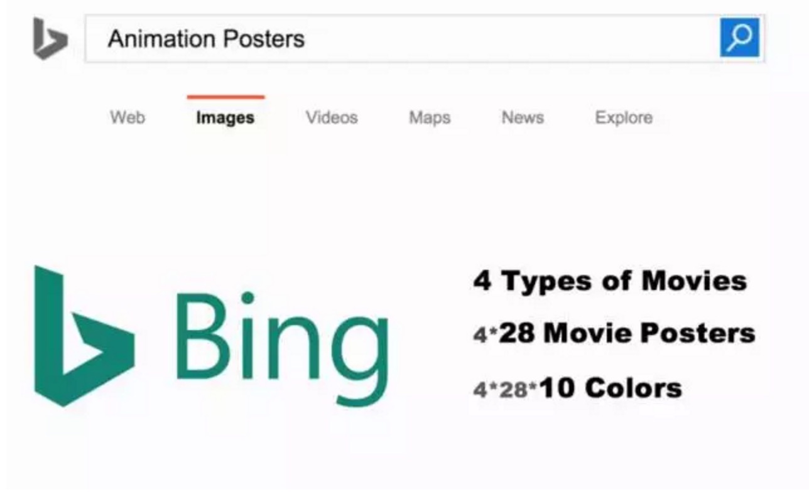Click the bold '28 Movie Posters' text
This screenshot has height=492, width=809.
[x=627, y=333]
